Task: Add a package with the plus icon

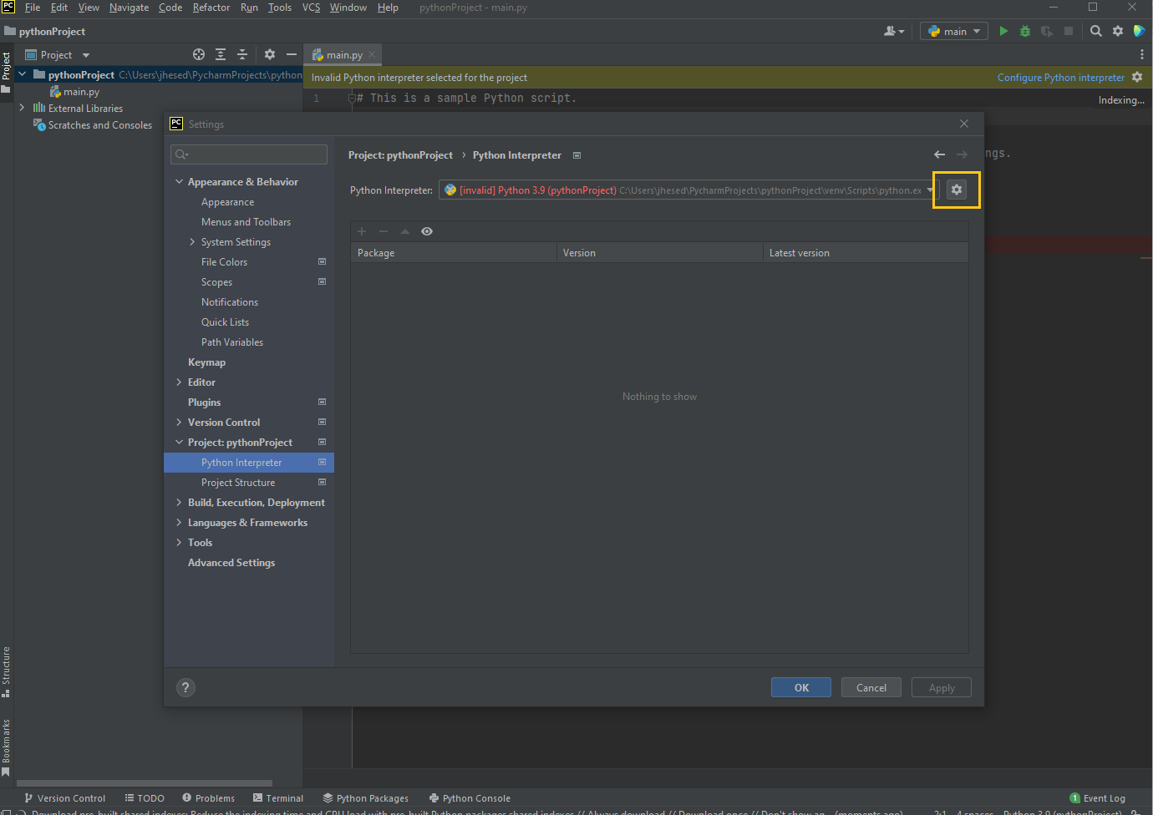Action: point(361,231)
